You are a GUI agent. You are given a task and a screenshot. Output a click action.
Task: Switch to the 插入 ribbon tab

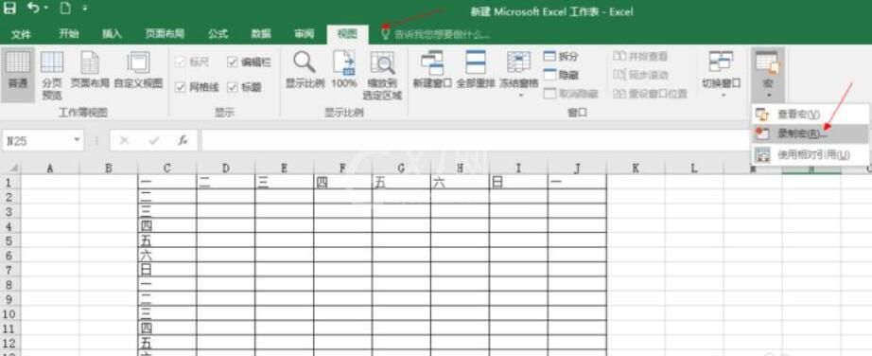(x=112, y=34)
